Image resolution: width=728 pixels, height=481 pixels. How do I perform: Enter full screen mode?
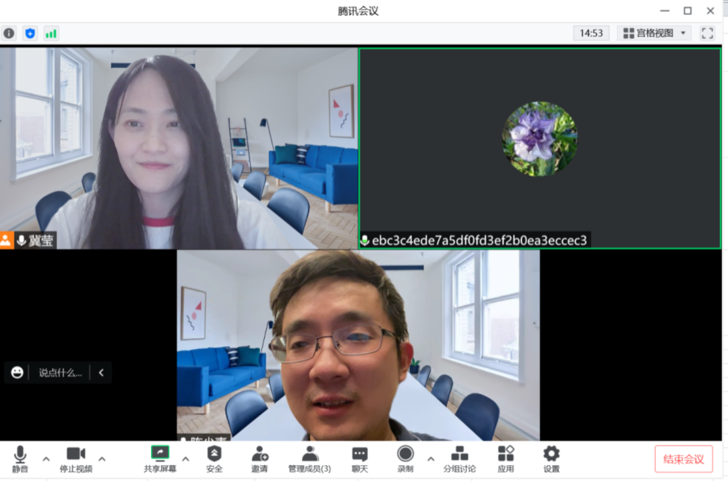pos(707,33)
